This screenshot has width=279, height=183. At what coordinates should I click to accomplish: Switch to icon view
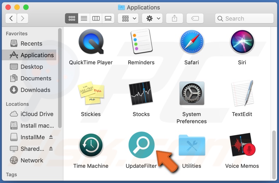click(72, 18)
